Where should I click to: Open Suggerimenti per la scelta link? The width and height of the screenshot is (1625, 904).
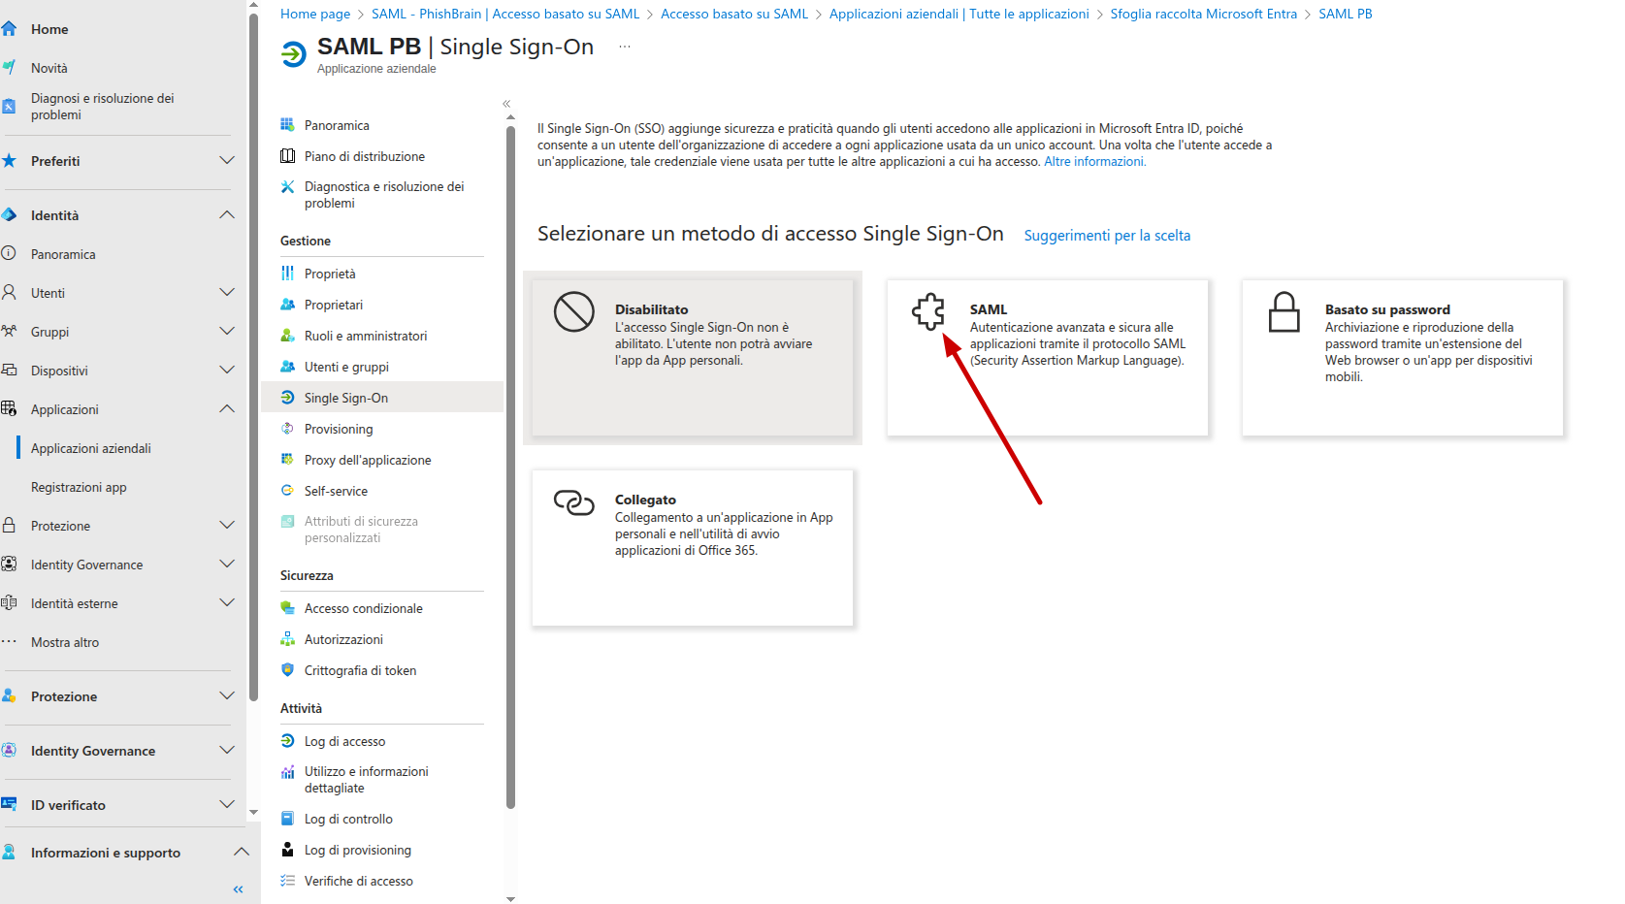[1107, 236]
